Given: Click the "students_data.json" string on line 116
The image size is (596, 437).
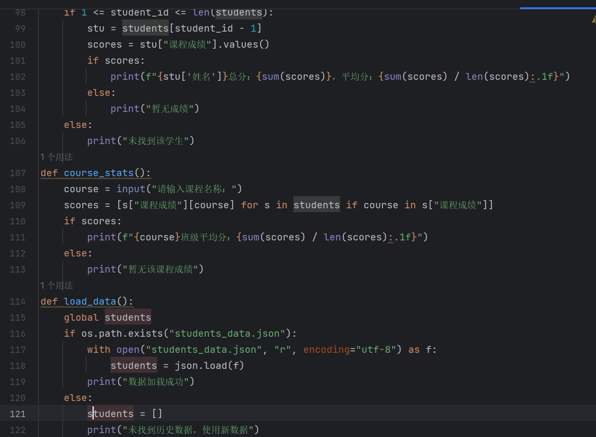Looking at the screenshot, I should (x=228, y=333).
